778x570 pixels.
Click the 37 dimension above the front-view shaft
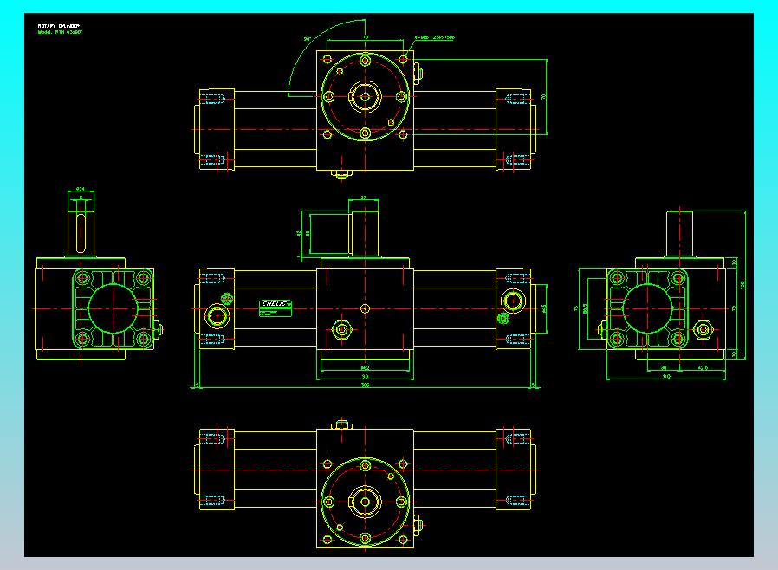[x=363, y=198]
